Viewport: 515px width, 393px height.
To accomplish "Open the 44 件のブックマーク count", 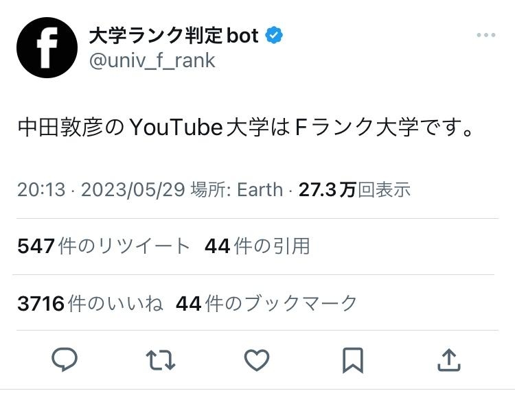I will click(266, 303).
